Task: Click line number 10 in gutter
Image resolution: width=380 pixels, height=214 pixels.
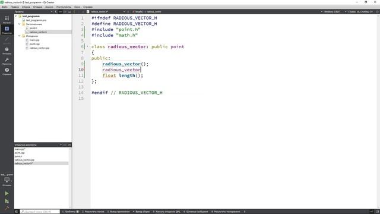Action: click(x=81, y=70)
